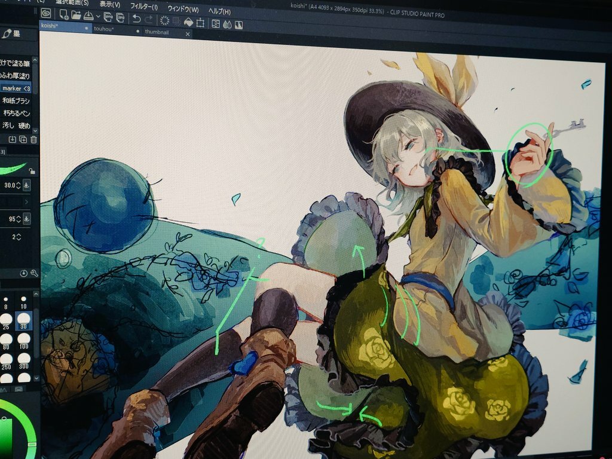Select the 和紙ブラシ brush

pyautogui.click(x=16, y=100)
